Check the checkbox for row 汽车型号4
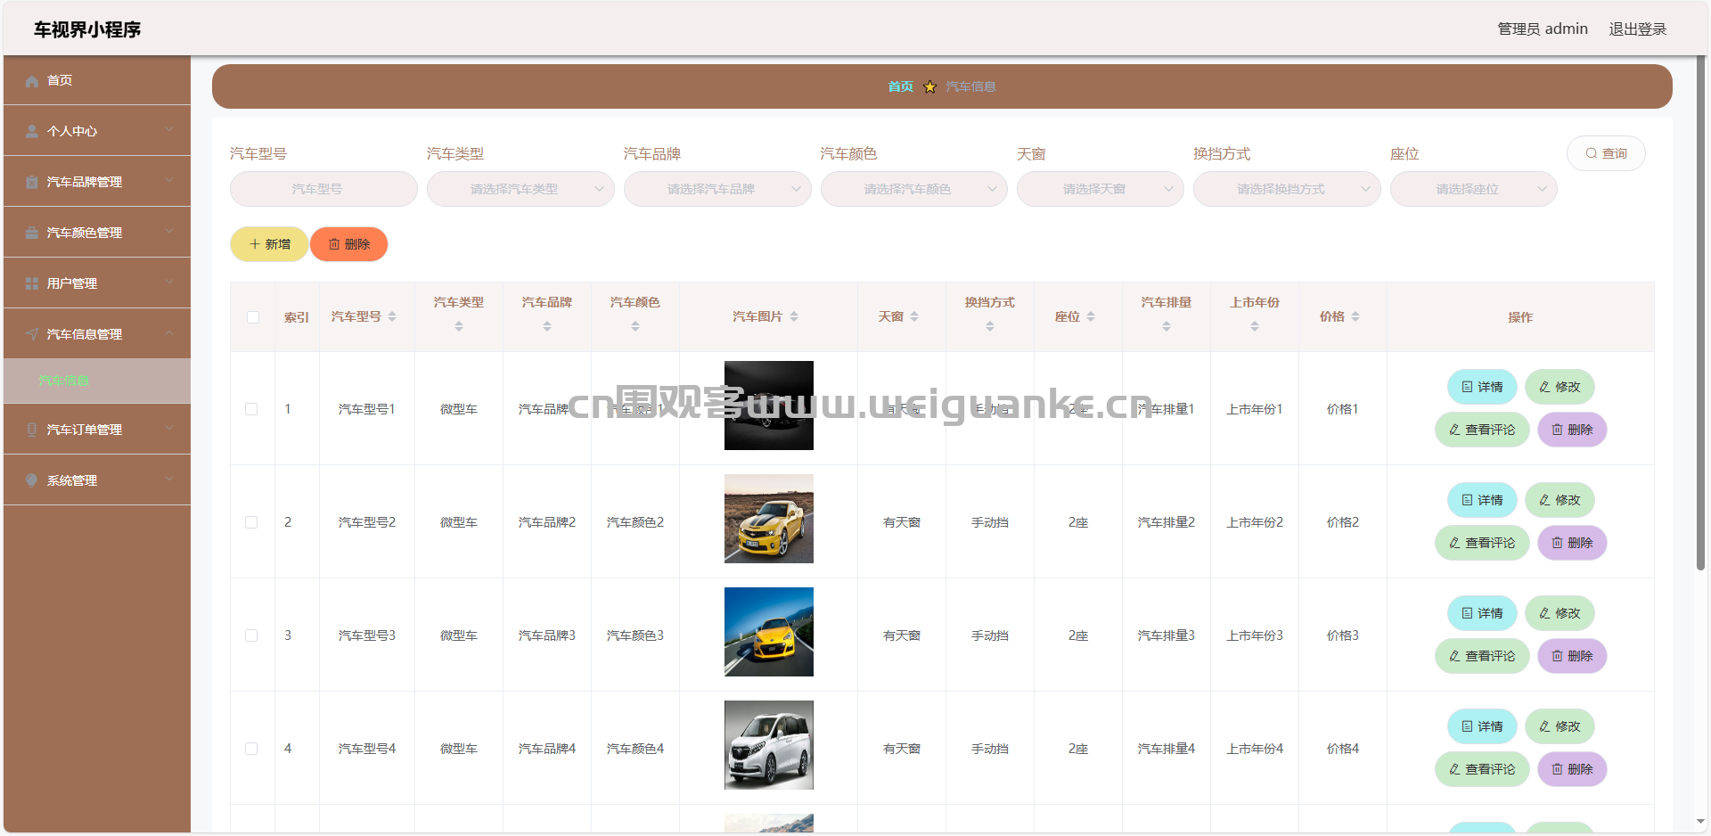The width and height of the screenshot is (1711, 836). 252,749
